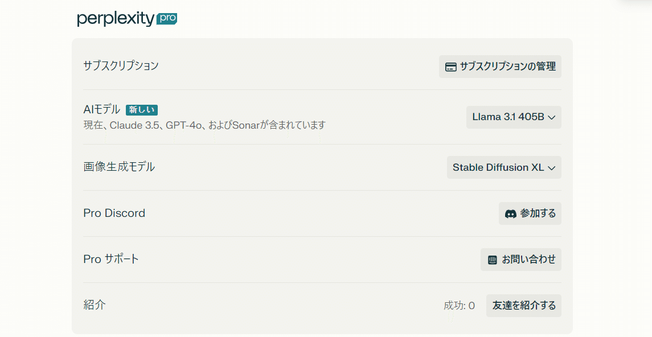The image size is (652, 337).
Task: Click the サブスクリプション row label
Action: (121, 65)
